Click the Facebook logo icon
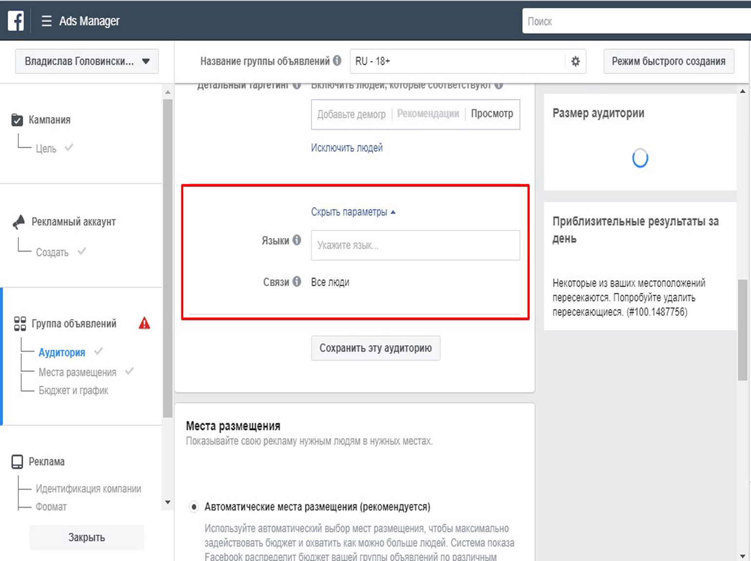This screenshot has width=751, height=561. click(x=16, y=21)
